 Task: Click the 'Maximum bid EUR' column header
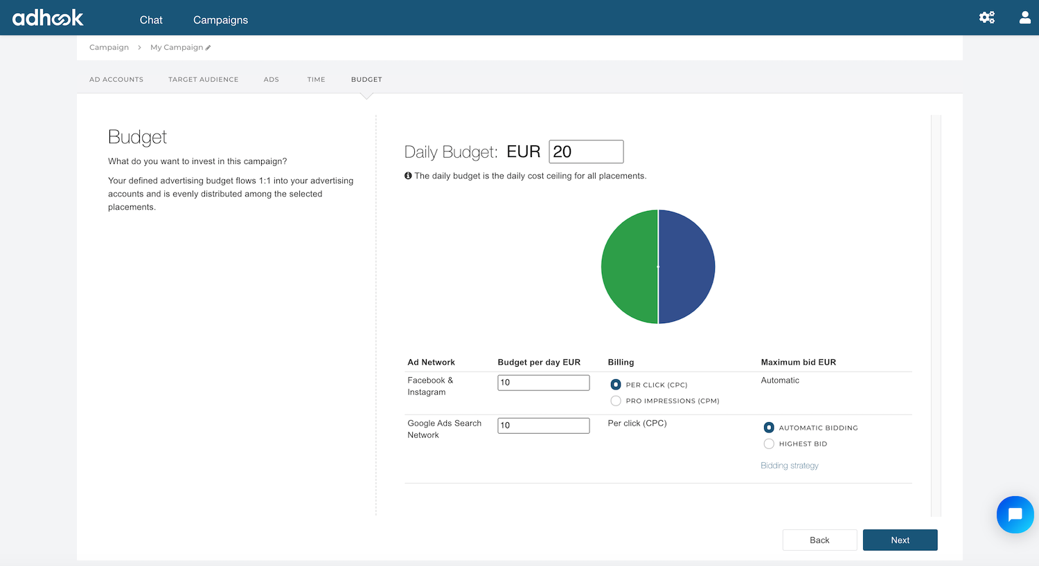798,363
